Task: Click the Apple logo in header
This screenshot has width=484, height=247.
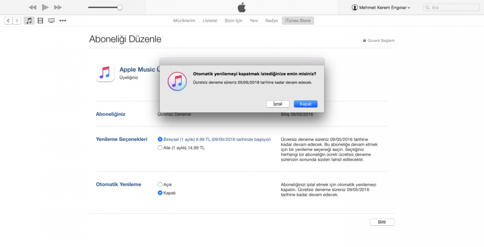Action: pyautogui.click(x=242, y=7)
